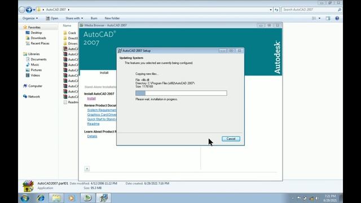Click the Start button on the taskbar
The width and height of the screenshot is (361, 203).
click(x=25, y=198)
